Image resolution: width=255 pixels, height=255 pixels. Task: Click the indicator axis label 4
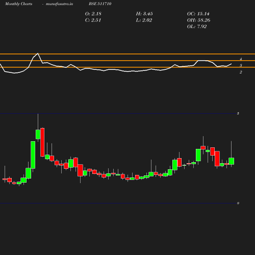(241, 59)
